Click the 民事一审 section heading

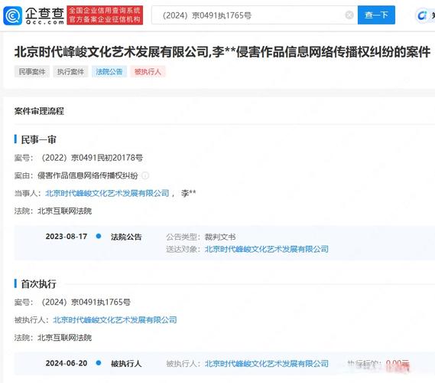pos(38,139)
